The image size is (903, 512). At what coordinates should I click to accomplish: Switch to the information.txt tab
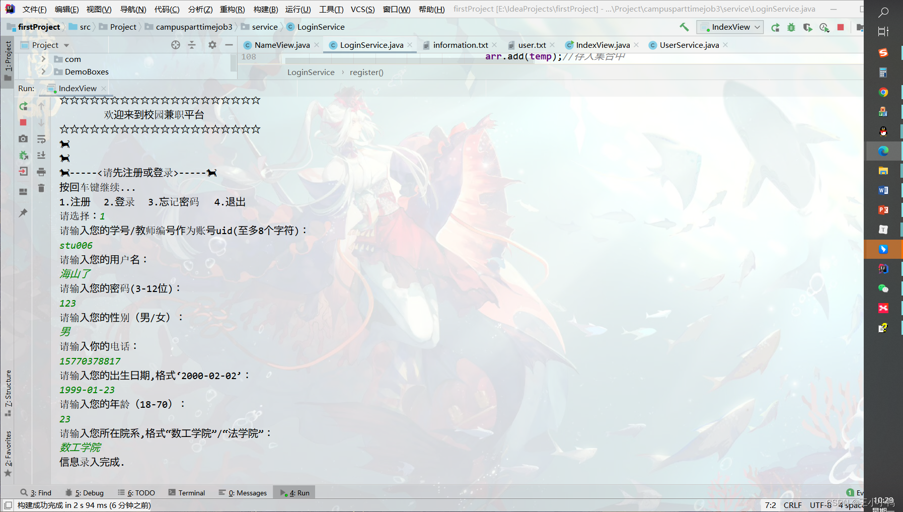tap(461, 45)
